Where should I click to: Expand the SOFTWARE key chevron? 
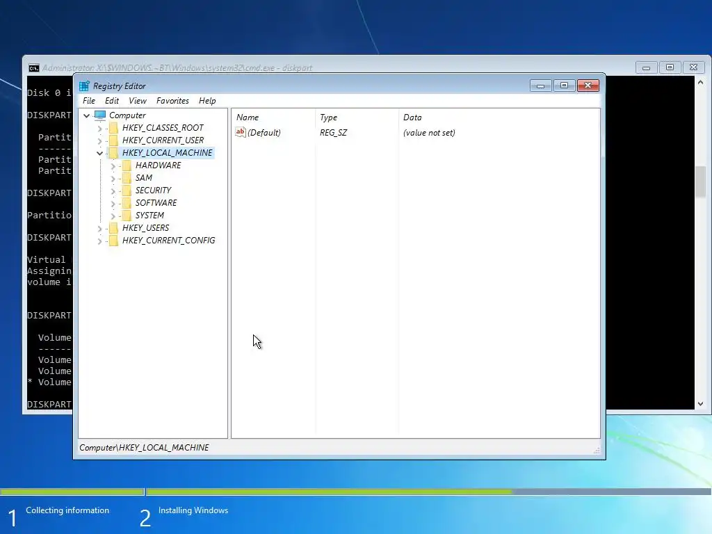[x=113, y=204]
